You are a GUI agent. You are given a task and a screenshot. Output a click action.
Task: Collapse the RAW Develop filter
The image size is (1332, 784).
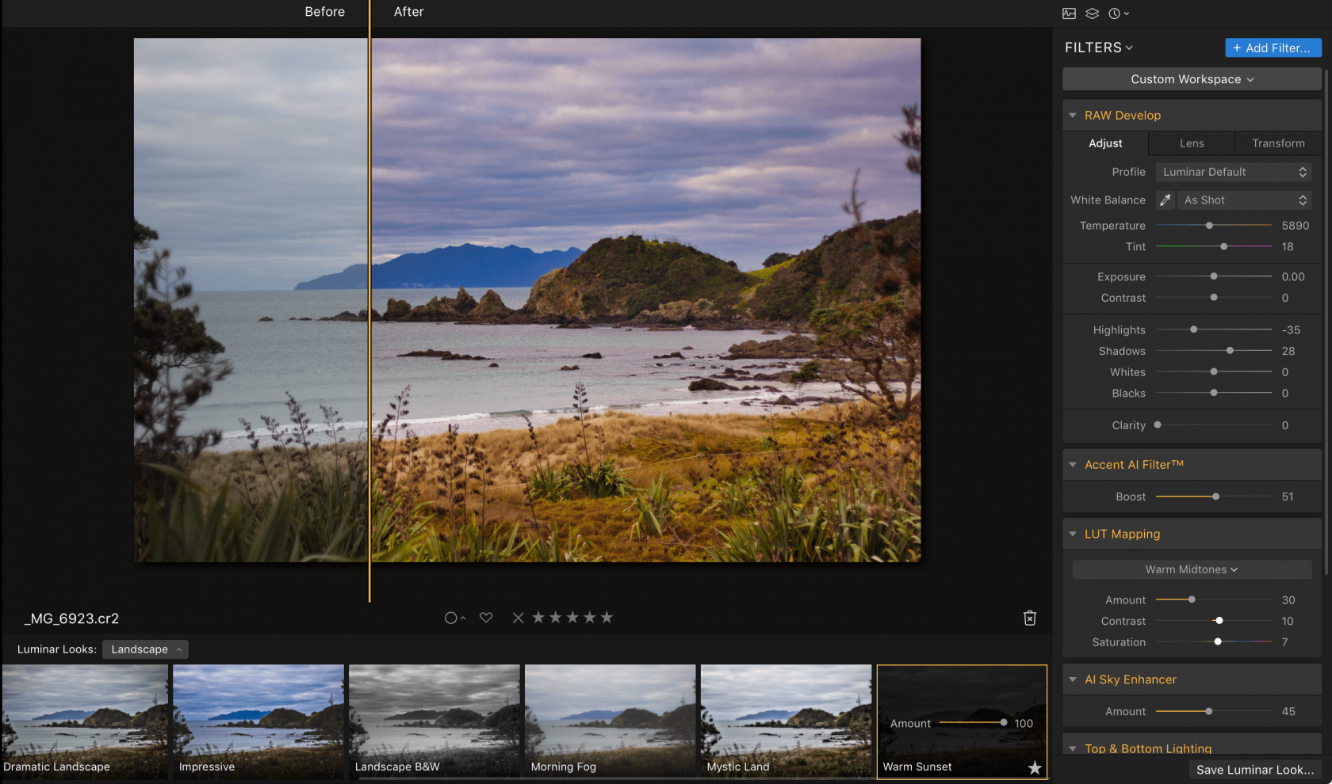tap(1073, 116)
